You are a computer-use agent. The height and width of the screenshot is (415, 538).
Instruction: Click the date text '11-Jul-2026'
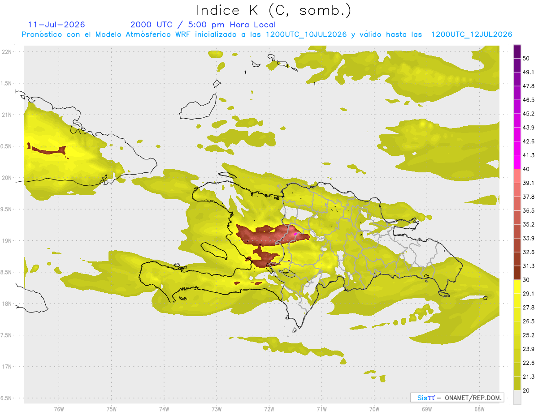(x=56, y=25)
